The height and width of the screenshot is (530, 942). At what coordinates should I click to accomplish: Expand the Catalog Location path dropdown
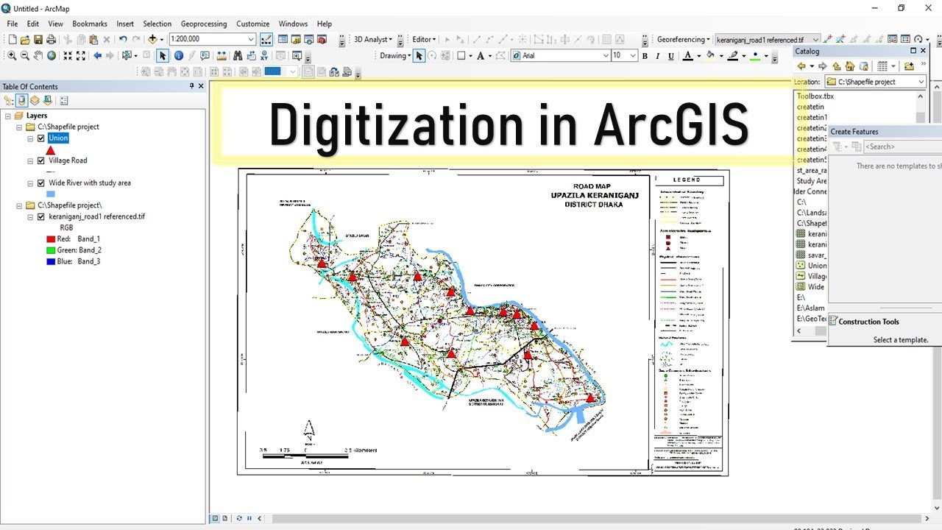point(921,82)
